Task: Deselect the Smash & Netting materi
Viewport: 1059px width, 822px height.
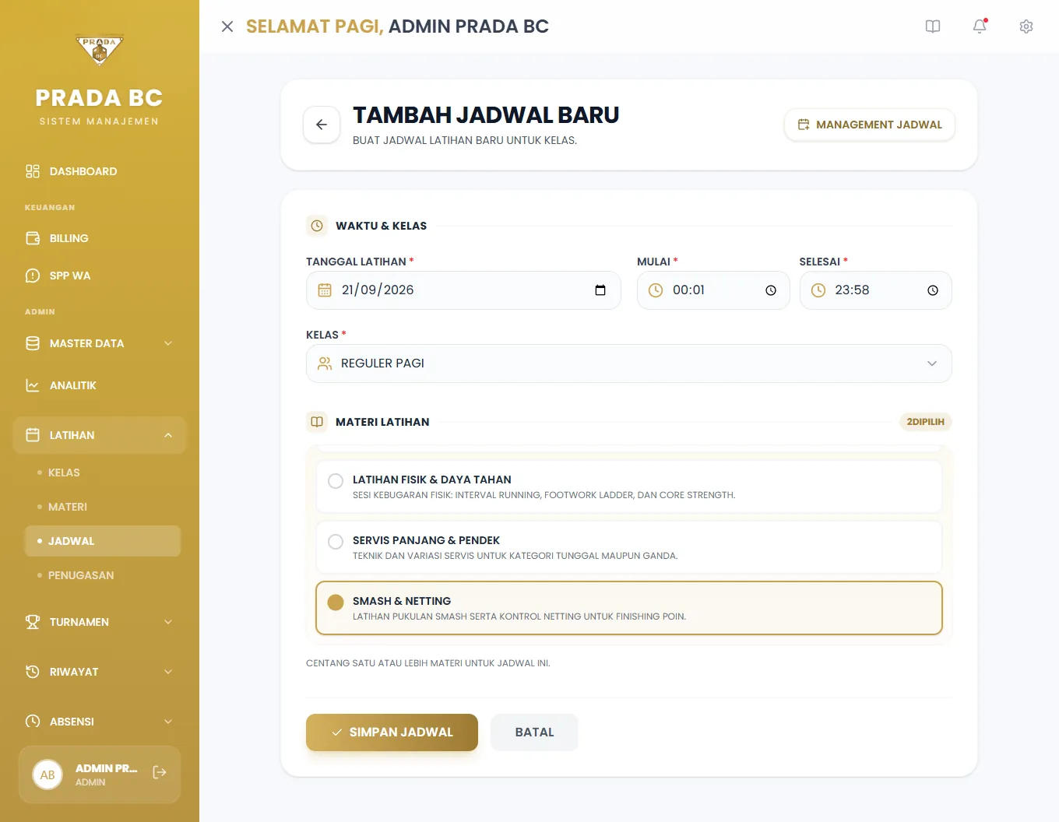Action: pos(629,608)
